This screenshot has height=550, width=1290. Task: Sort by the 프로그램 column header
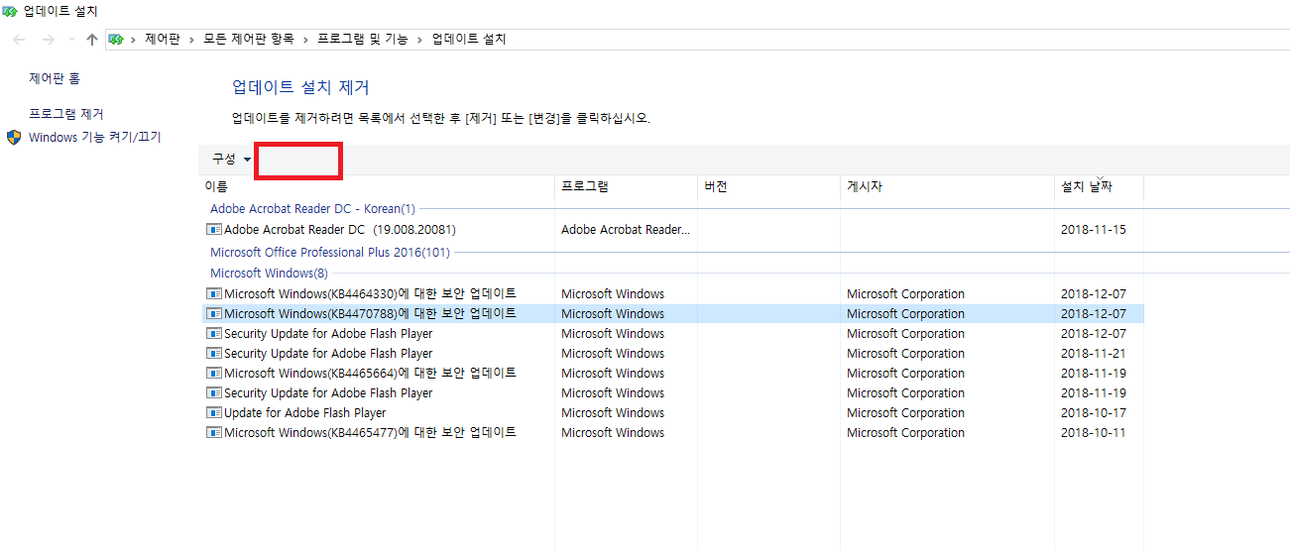click(626, 186)
